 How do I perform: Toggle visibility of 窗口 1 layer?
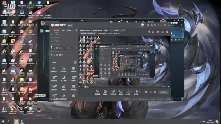pos(52,41)
